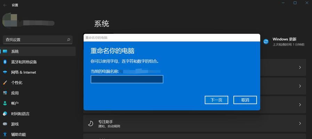The image size is (312, 139).
Task: Click the Bluetooth icon in sidebar
Action: 5,62
